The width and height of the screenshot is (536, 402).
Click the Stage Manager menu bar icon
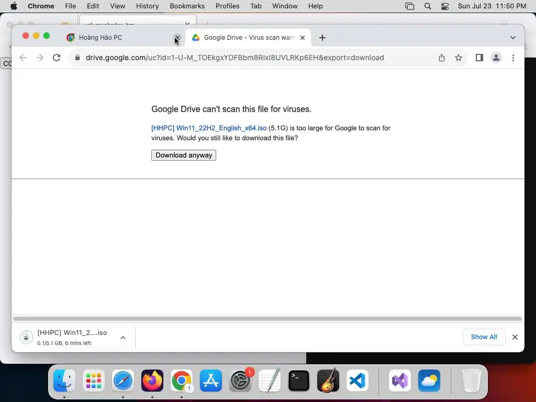click(409, 6)
